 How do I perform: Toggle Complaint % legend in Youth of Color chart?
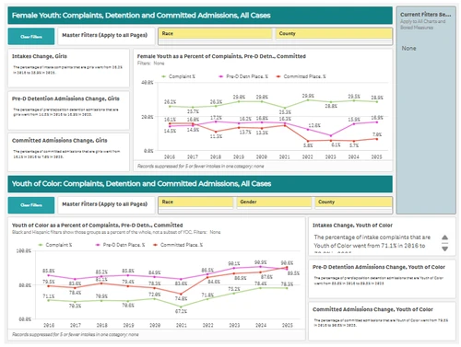(55, 245)
